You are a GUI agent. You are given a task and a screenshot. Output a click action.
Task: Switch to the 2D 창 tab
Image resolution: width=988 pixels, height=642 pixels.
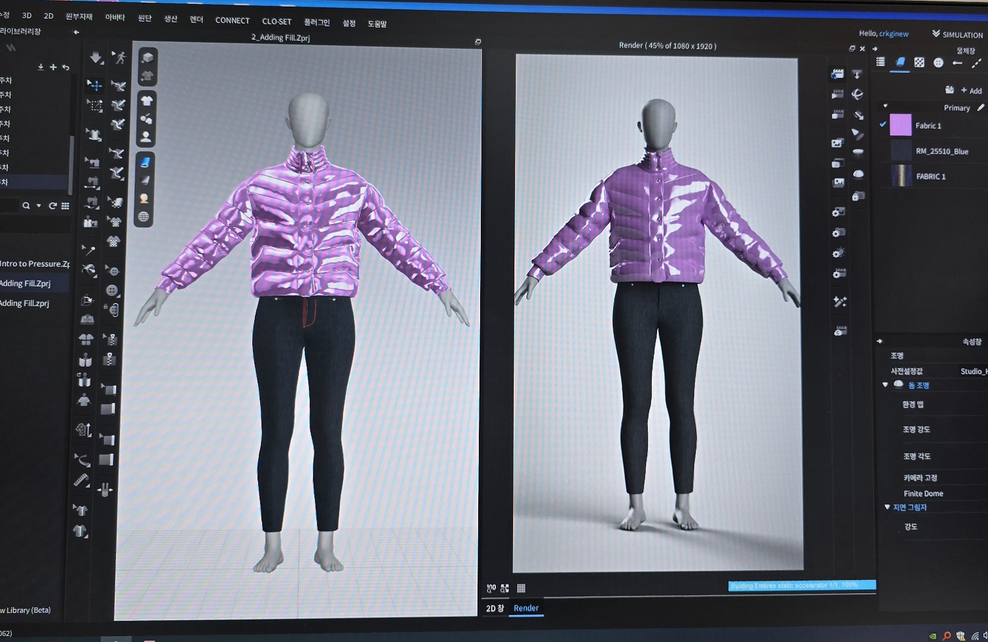495,608
